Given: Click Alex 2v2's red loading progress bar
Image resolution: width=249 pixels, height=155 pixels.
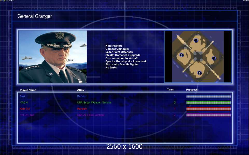Looking at the screenshot, I should pyautogui.click(x=208, y=109).
